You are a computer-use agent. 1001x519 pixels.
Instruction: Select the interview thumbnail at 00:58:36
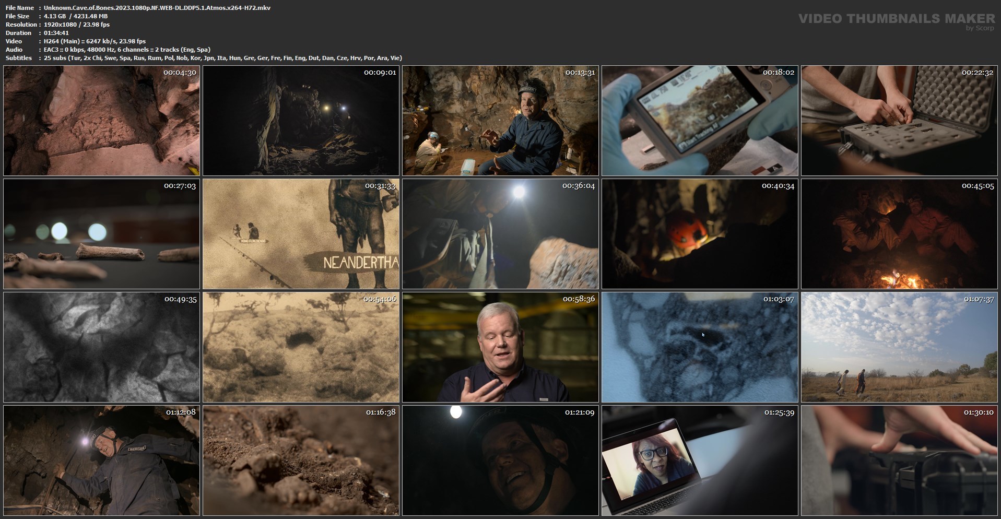click(500, 347)
